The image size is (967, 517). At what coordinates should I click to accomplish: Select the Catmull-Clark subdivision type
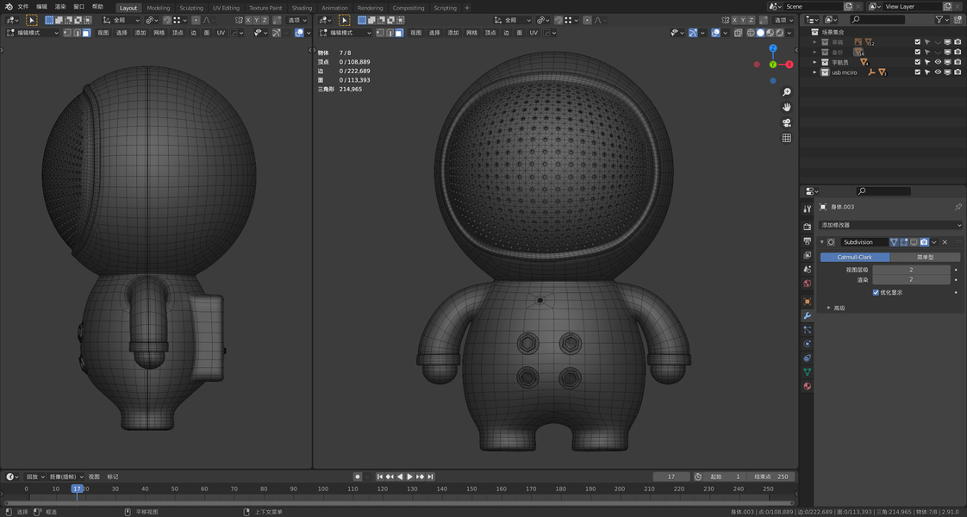click(x=855, y=257)
